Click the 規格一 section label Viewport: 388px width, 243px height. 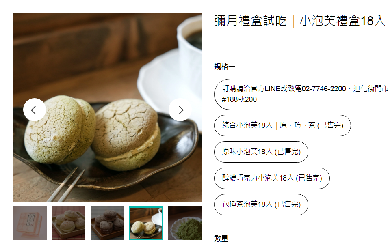pos(224,67)
